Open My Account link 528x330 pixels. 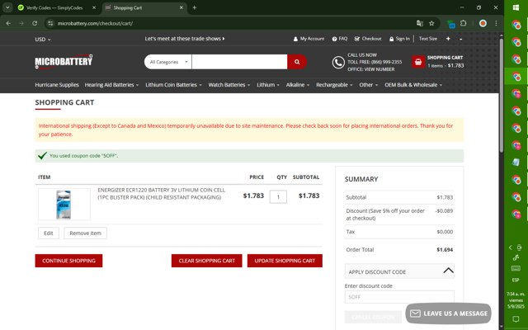[309, 39]
